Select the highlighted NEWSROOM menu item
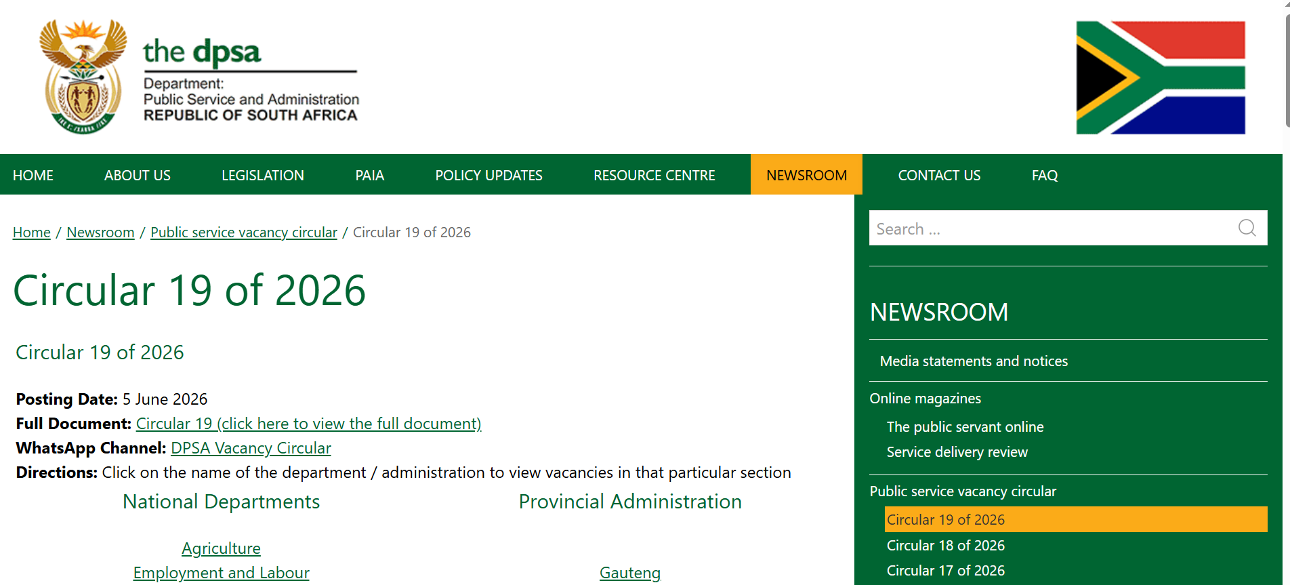1290x585 pixels. [x=806, y=175]
